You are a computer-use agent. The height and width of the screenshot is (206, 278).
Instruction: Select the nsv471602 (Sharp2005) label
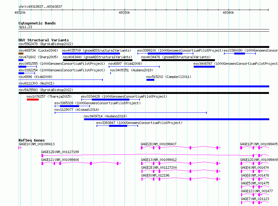(38, 57)
